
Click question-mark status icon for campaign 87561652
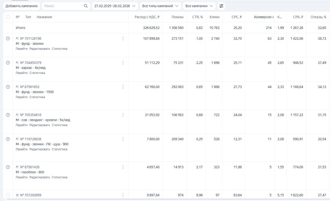(8, 87)
